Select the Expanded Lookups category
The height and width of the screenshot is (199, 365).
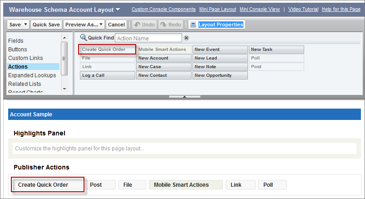(x=32, y=75)
